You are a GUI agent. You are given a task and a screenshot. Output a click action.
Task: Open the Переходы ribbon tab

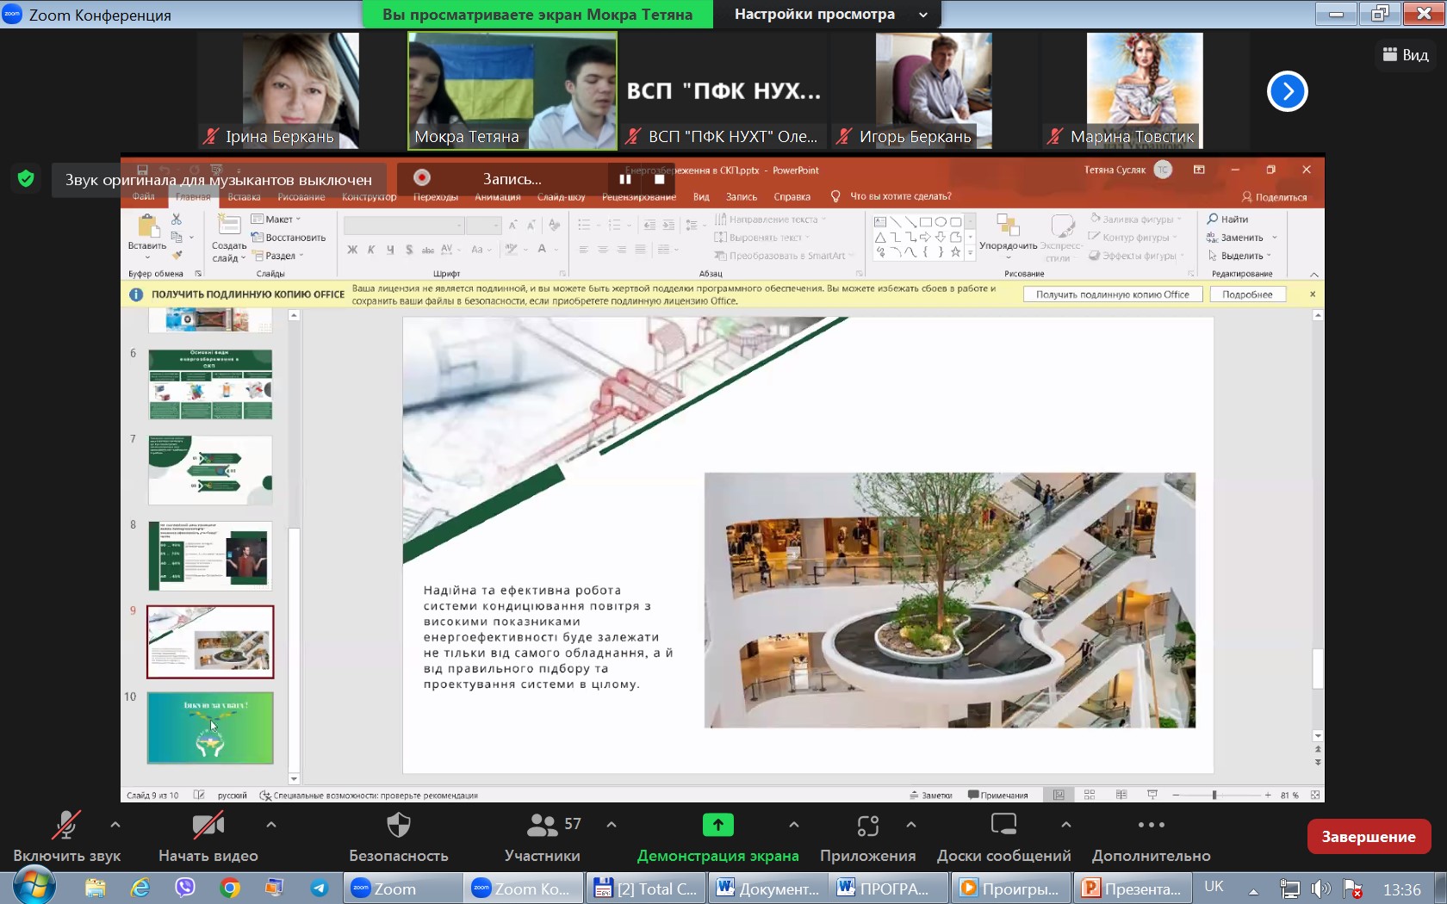[x=436, y=197]
